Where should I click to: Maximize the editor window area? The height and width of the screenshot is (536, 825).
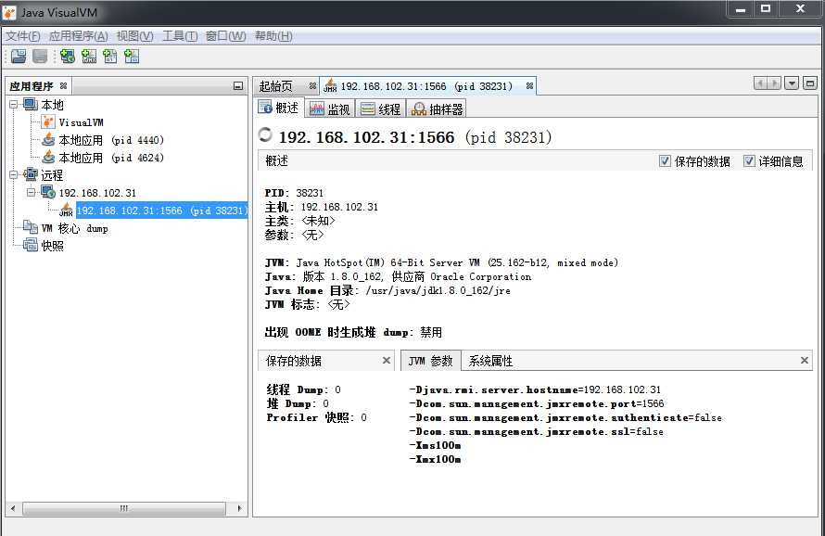(x=810, y=83)
